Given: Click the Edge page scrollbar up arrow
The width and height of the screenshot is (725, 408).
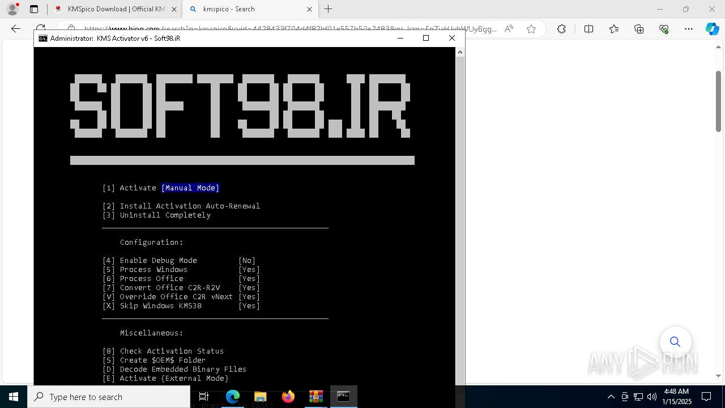Looking at the screenshot, I should tap(718, 46).
